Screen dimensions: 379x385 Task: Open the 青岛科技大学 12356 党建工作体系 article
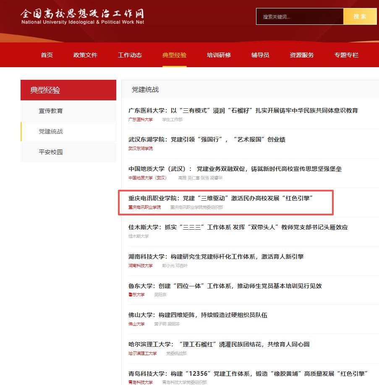tap(248, 374)
